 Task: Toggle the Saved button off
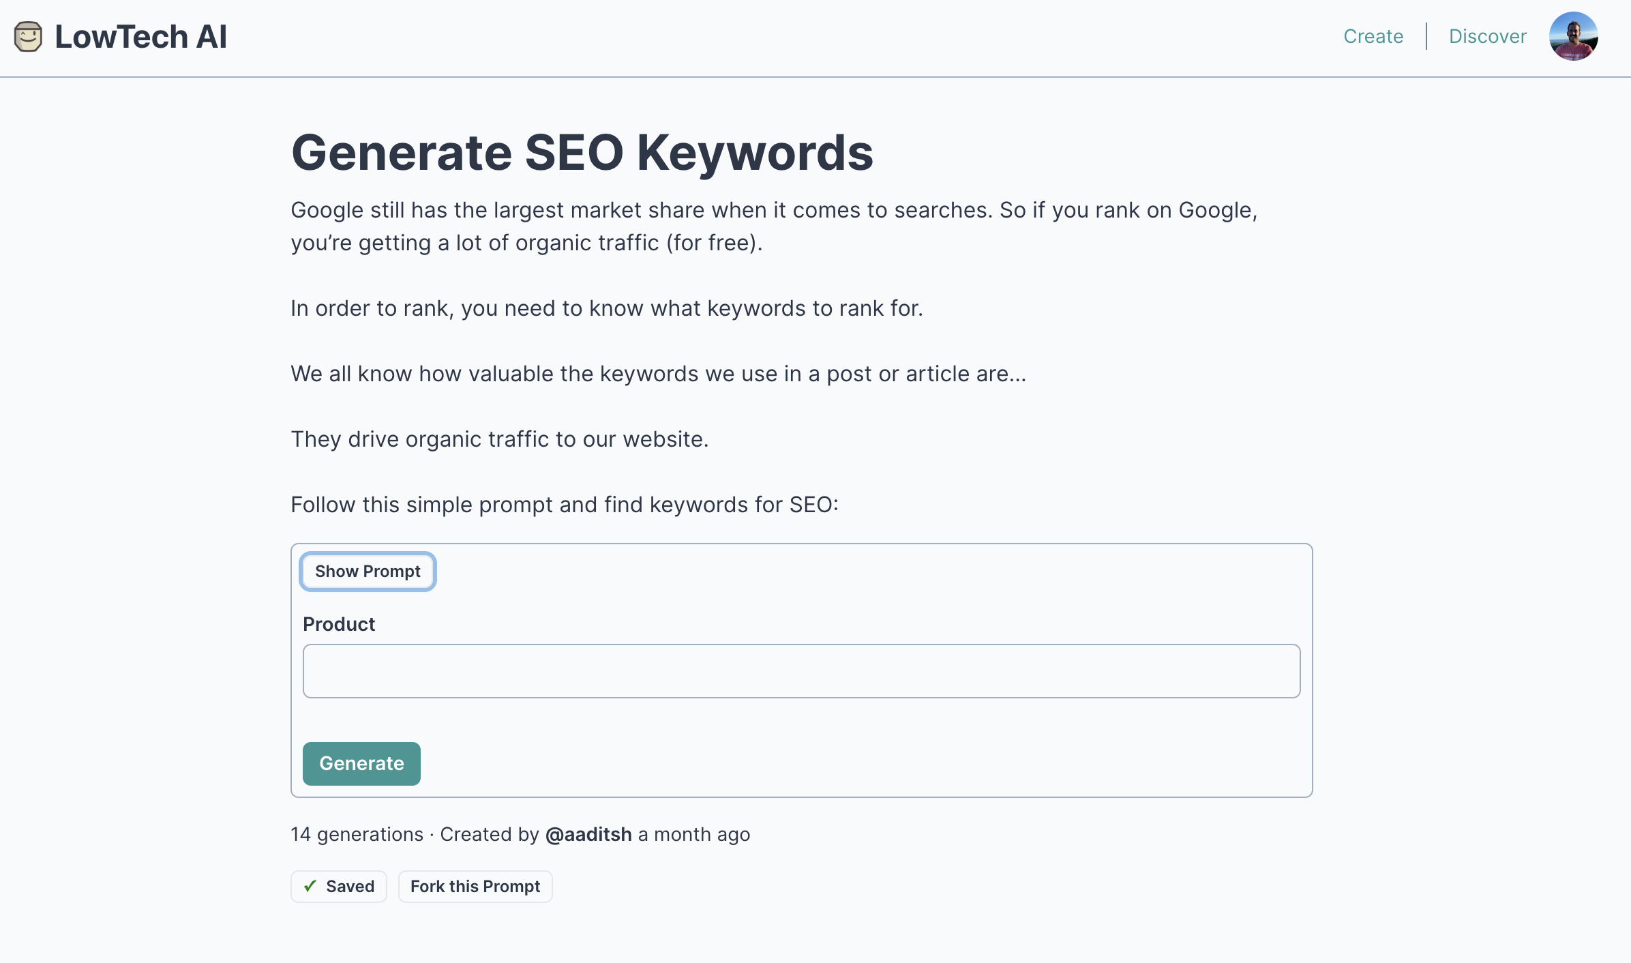point(339,886)
